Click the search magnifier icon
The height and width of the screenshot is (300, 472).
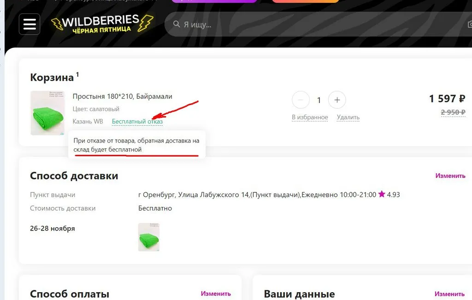click(177, 24)
